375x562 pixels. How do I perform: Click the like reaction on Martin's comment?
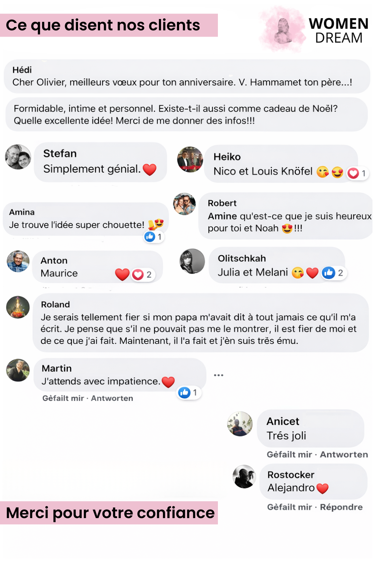click(x=184, y=393)
